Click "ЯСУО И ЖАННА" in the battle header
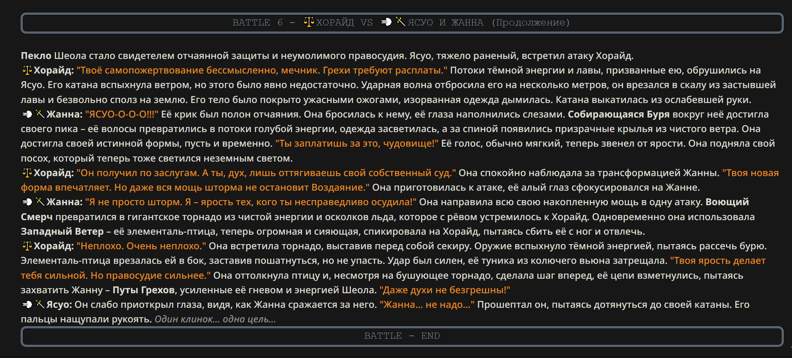 (446, 23)
